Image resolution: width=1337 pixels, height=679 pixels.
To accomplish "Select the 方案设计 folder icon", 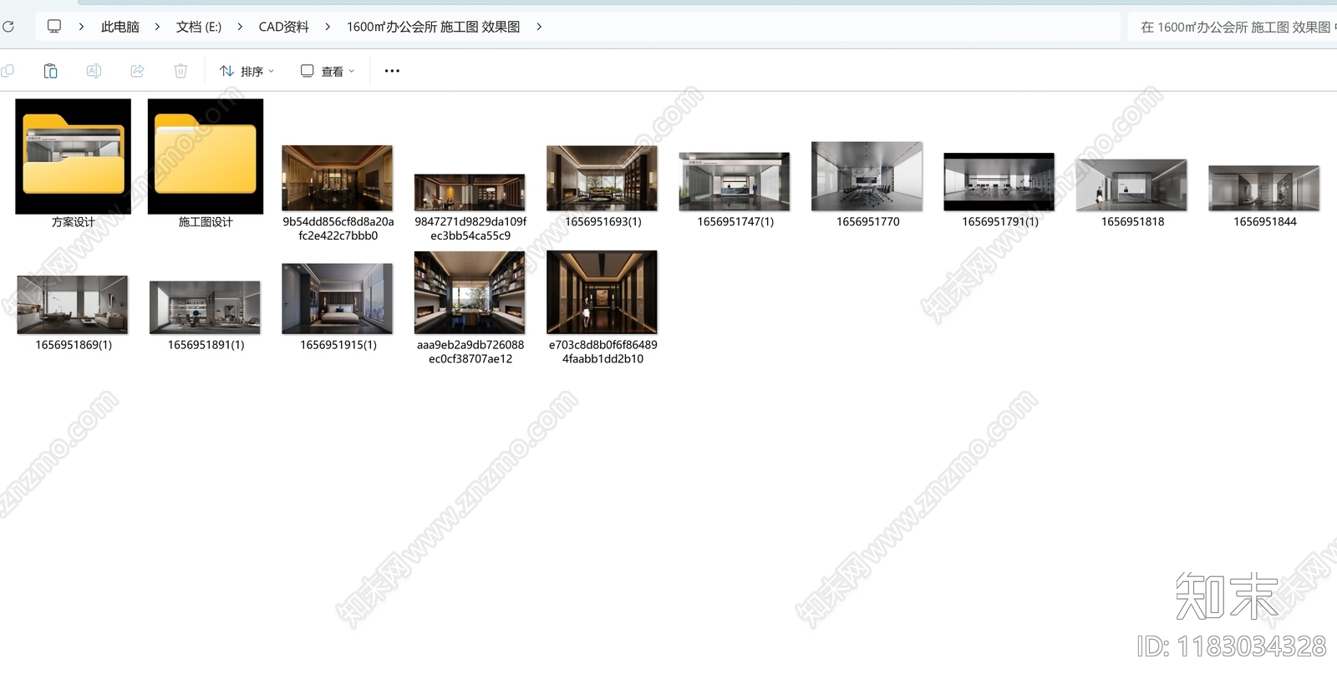I will [74, 156].
